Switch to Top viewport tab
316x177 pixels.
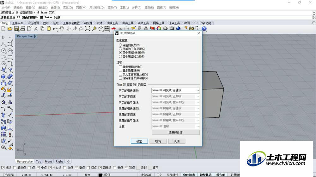pos(39,161)
